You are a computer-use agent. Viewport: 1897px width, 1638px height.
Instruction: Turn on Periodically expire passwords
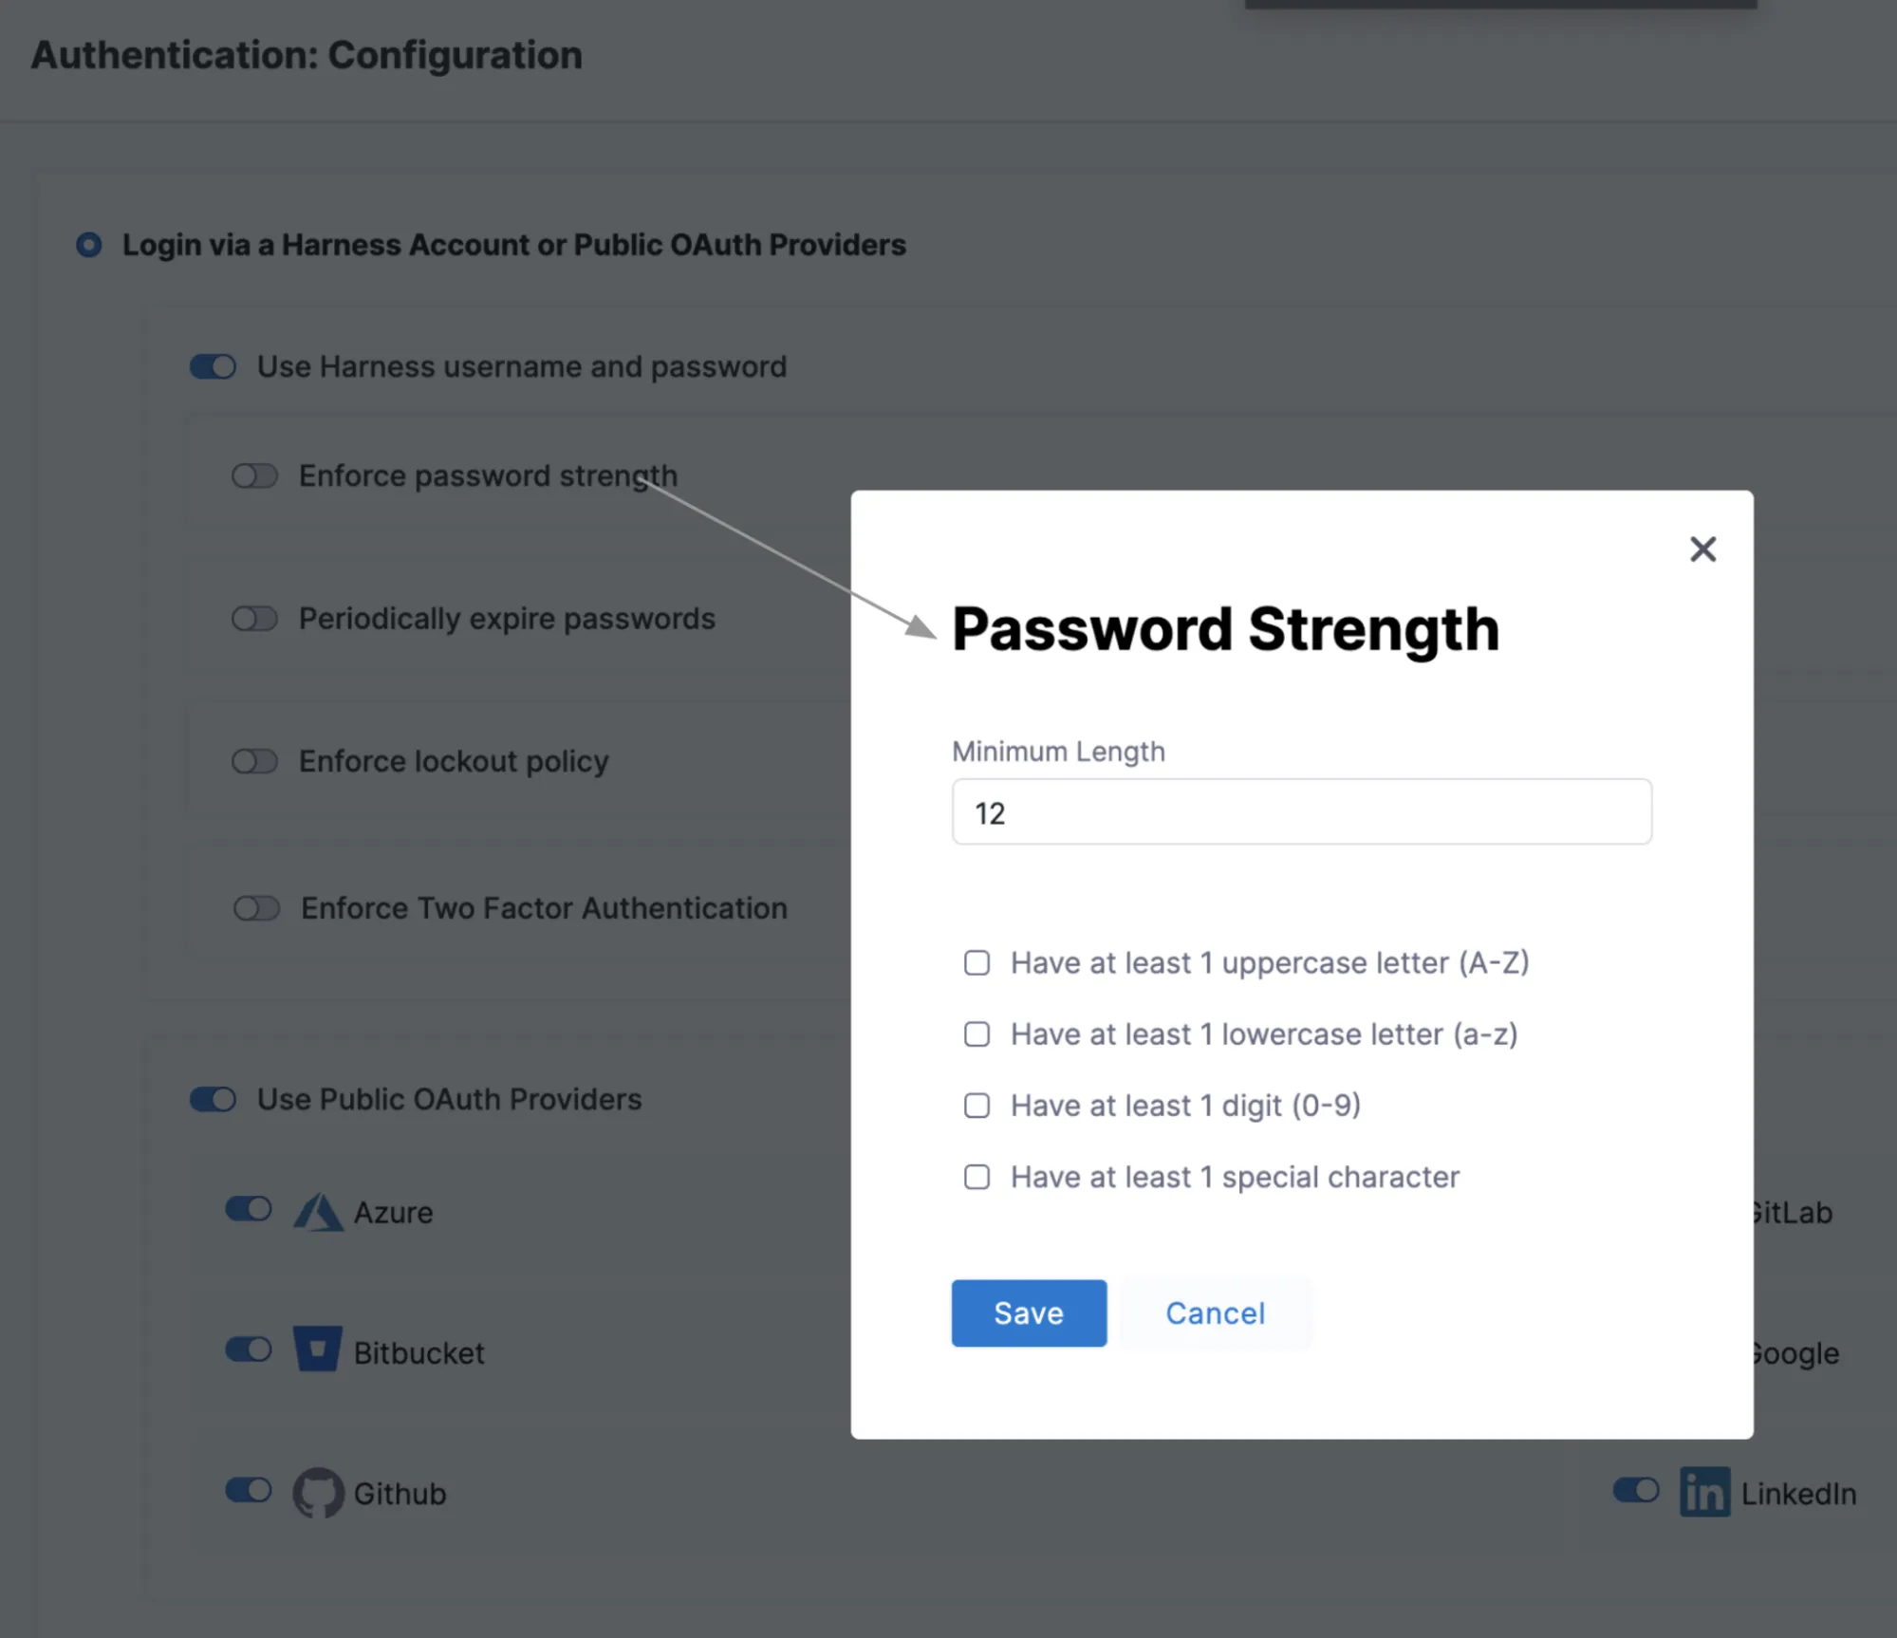click(x=254, y=619)
